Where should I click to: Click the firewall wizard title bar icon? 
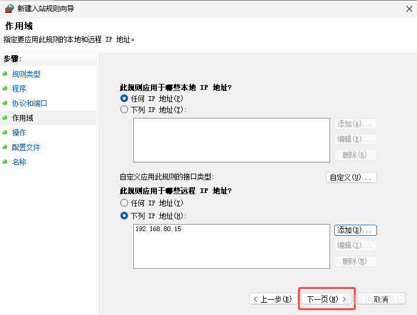click(x=9, y=9)
